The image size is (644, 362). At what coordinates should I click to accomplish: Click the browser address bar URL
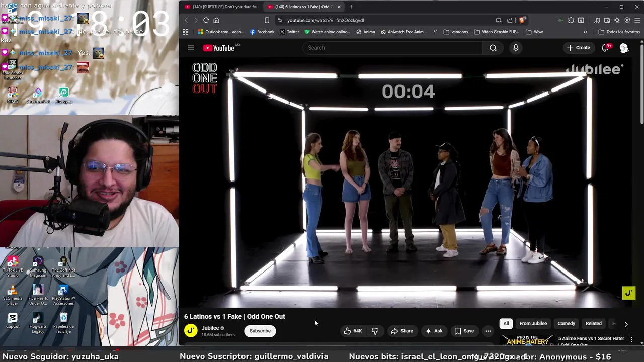click(x=326, y=20)
